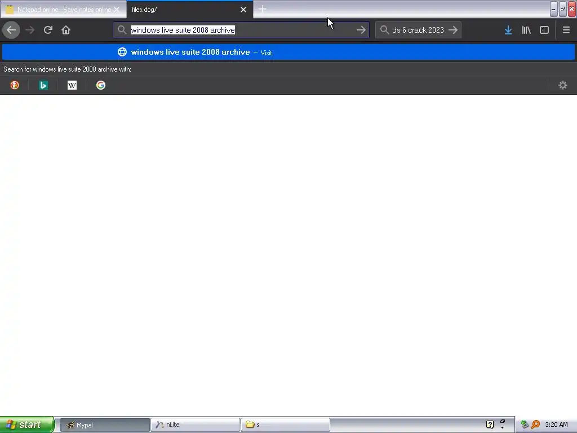Search with DuckDuckGo icon
The image size is (577, 433).
(x=15, y=85)
